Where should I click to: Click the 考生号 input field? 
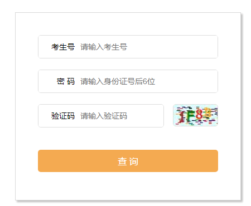pyautogui.click(x=128, y=47)
